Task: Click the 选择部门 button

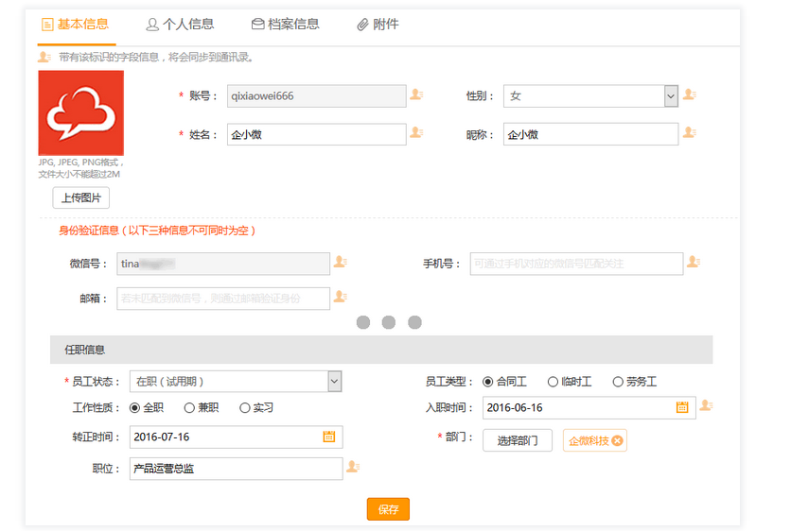Action: [518, 441]
